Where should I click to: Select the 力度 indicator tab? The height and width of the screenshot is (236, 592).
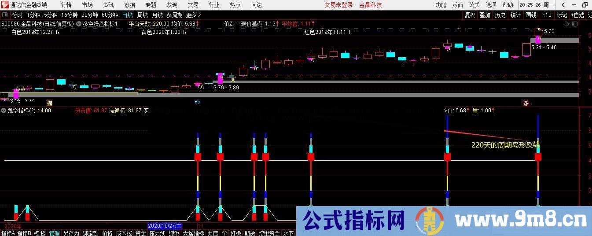pyautogui.click(x=213, y=233)
